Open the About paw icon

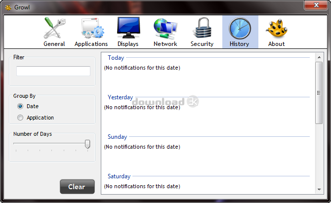coord(277,28)
